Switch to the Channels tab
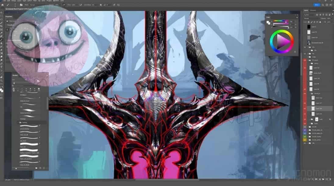The image size is (334, 186). [x=313, y=10]
